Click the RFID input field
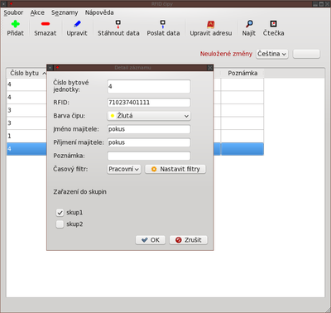Screen dimensions: 331x313 (x=149, y=103)
